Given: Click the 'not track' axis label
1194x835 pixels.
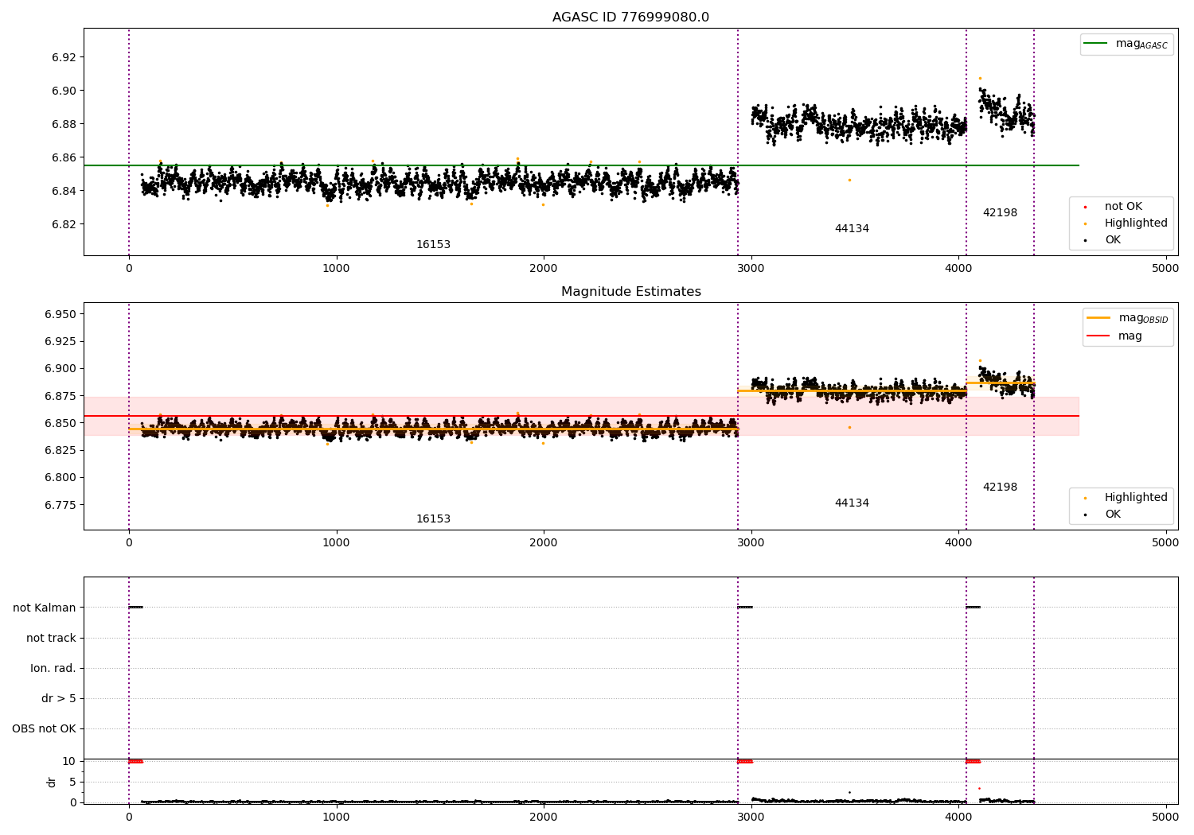Looking at the screenshot, I should tap(51, 638).
